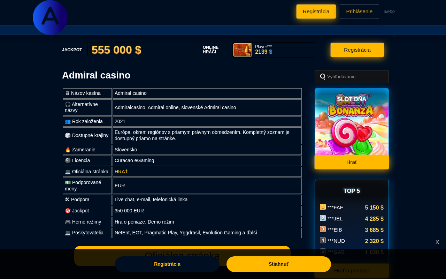The width and height of the screenshot is (446, 279).
Task: Click the Admiralcasino alternative names cell
Action: (x=207, y=108)
